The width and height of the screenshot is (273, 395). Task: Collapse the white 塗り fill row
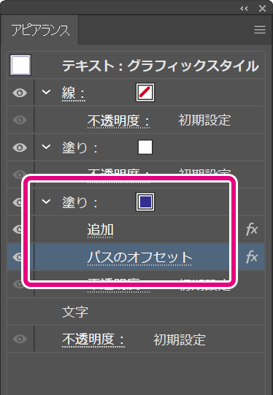tap(46, 147)
